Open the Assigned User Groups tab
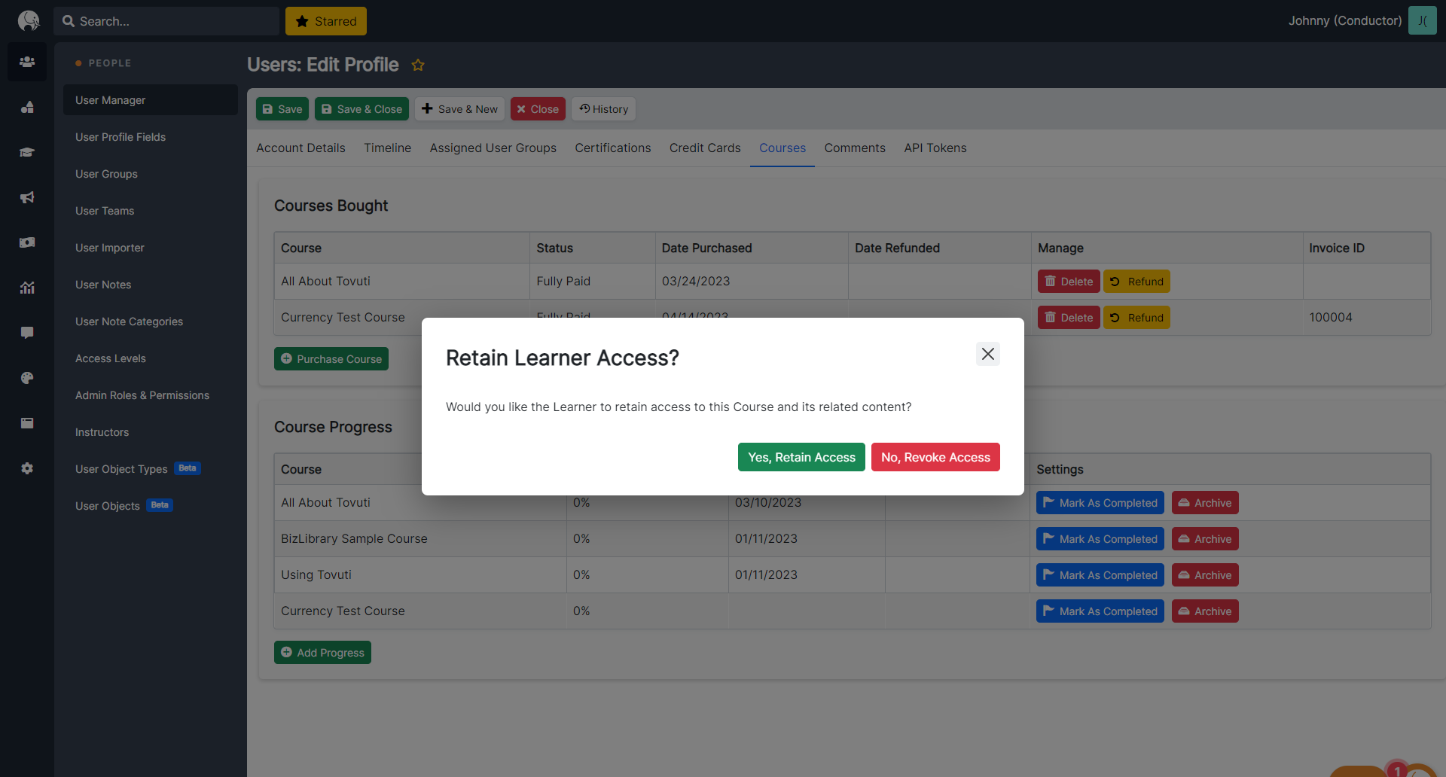The image size is (1446, 777). (493, 148)
